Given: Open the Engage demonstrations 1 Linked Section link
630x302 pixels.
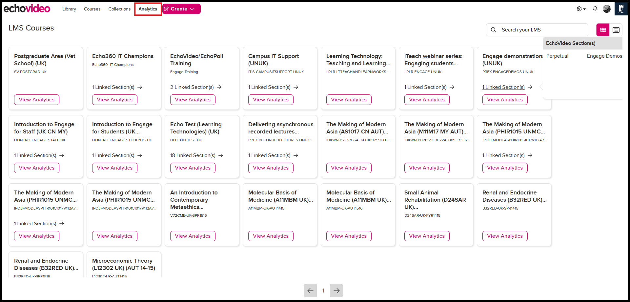Looking at the screenshot, I should [x=503, y=87].
